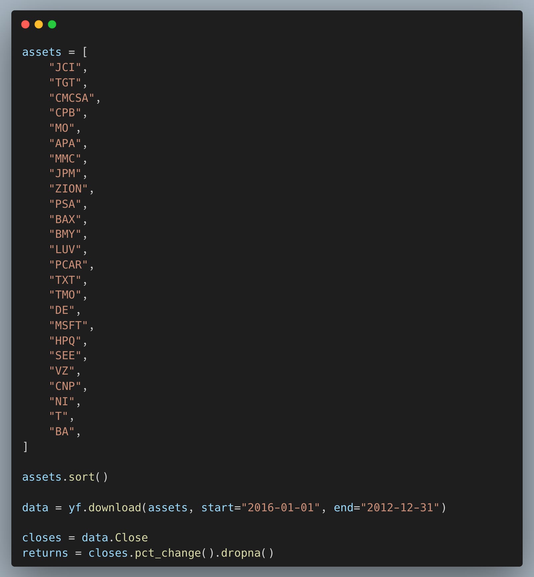Select the "JCI" ticker string
The image size is (534, 577).
click(x=65, y=67)
